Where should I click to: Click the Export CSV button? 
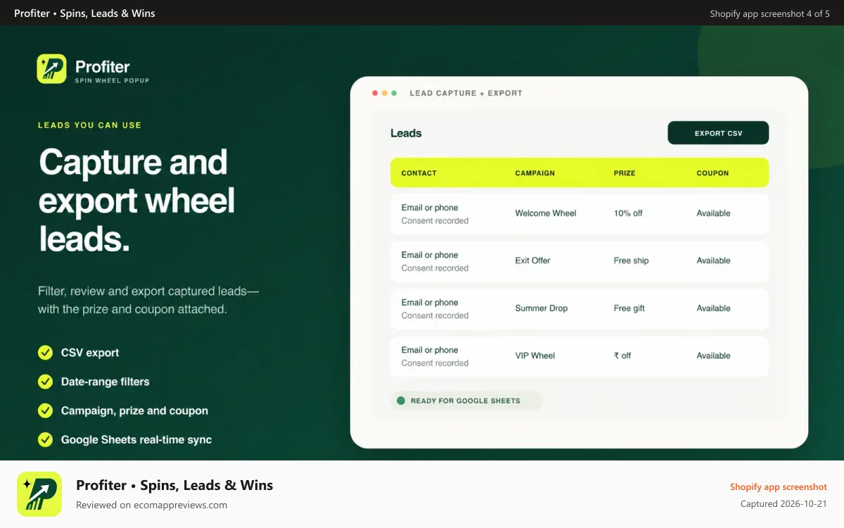(718, 133)
